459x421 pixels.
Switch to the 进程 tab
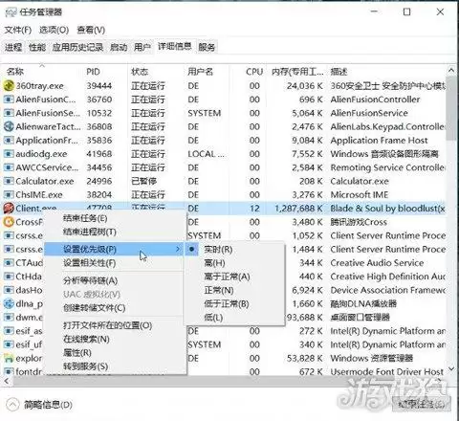pyautogui.click(x=13, y=47)
